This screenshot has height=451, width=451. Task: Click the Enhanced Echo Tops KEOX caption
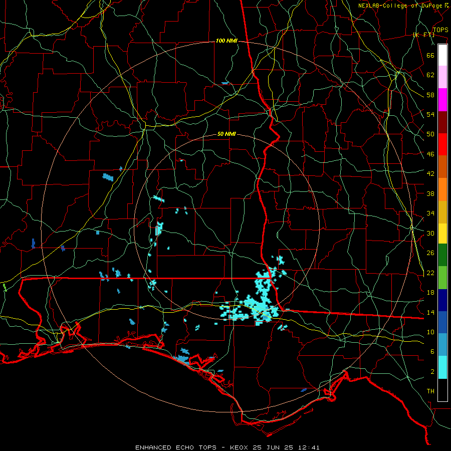227,447
